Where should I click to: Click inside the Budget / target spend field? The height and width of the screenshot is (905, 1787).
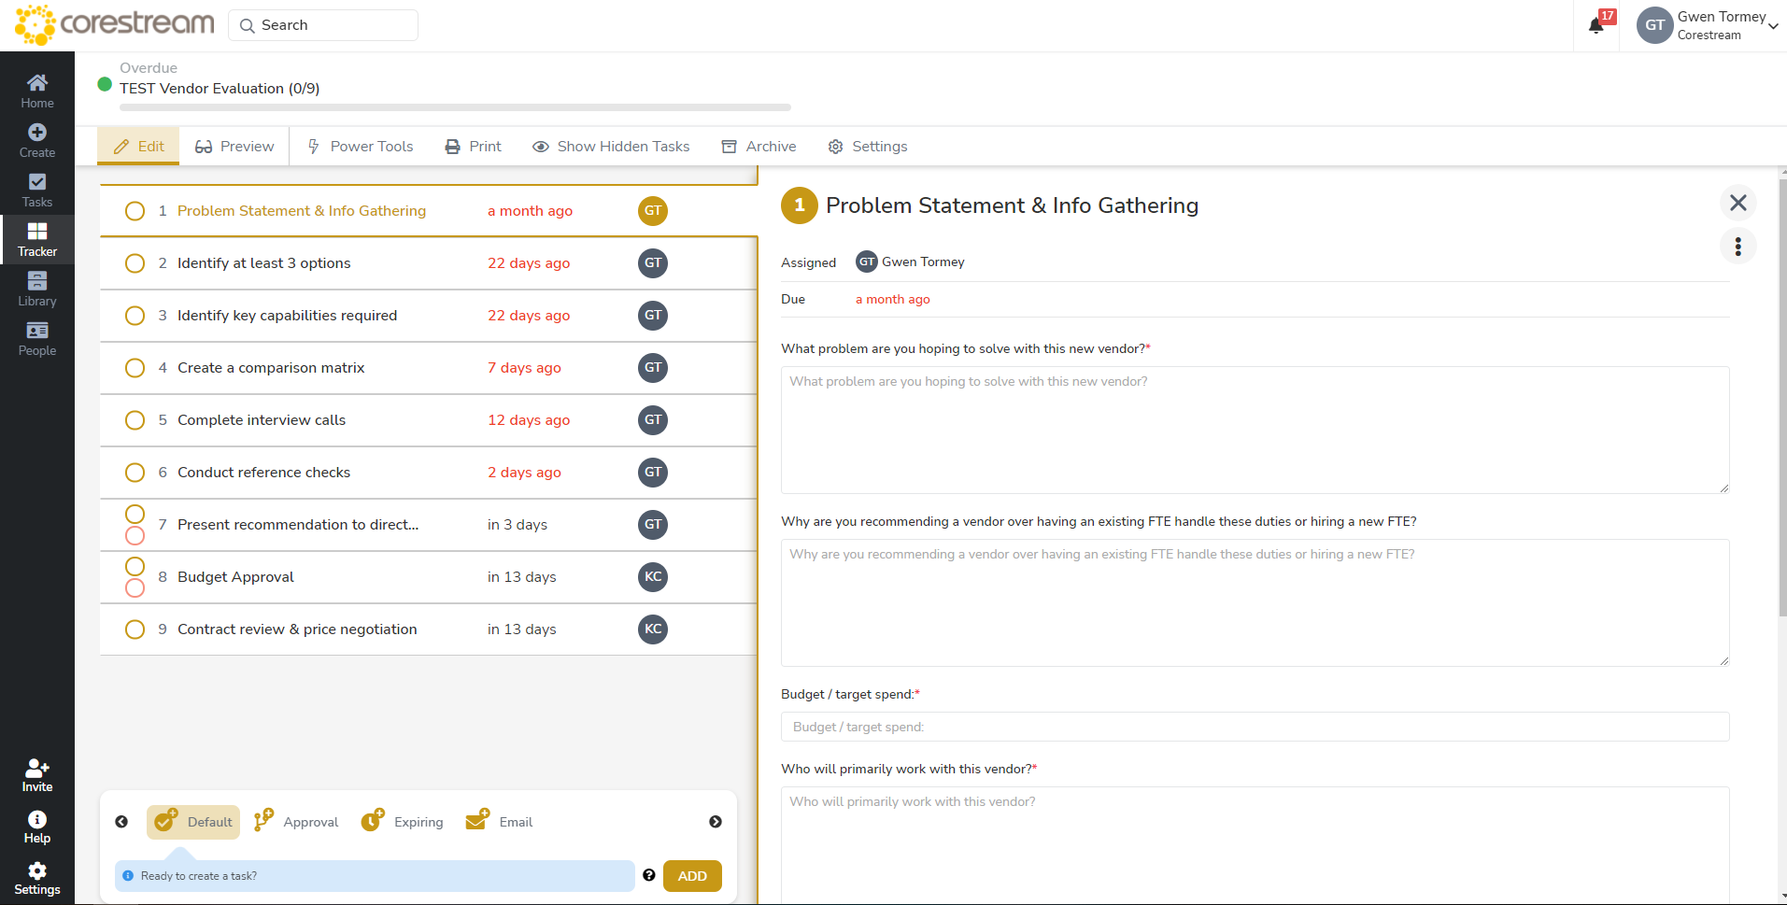[x=1254, y=726]
